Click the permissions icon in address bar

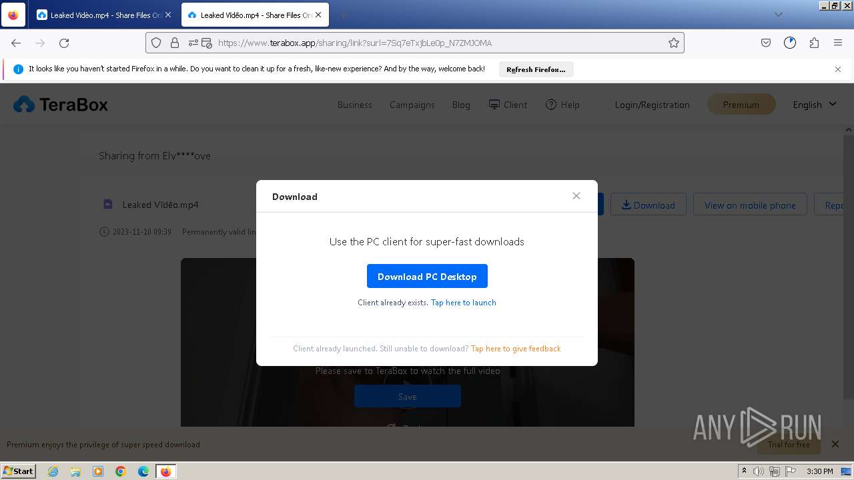(193, 43)
